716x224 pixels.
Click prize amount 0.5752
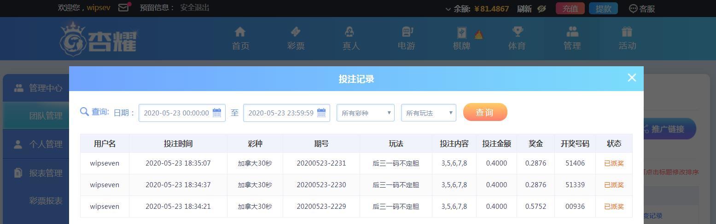[x=536, y=207]
